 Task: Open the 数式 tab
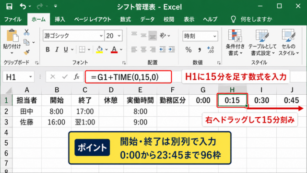[x=125, y=19]
